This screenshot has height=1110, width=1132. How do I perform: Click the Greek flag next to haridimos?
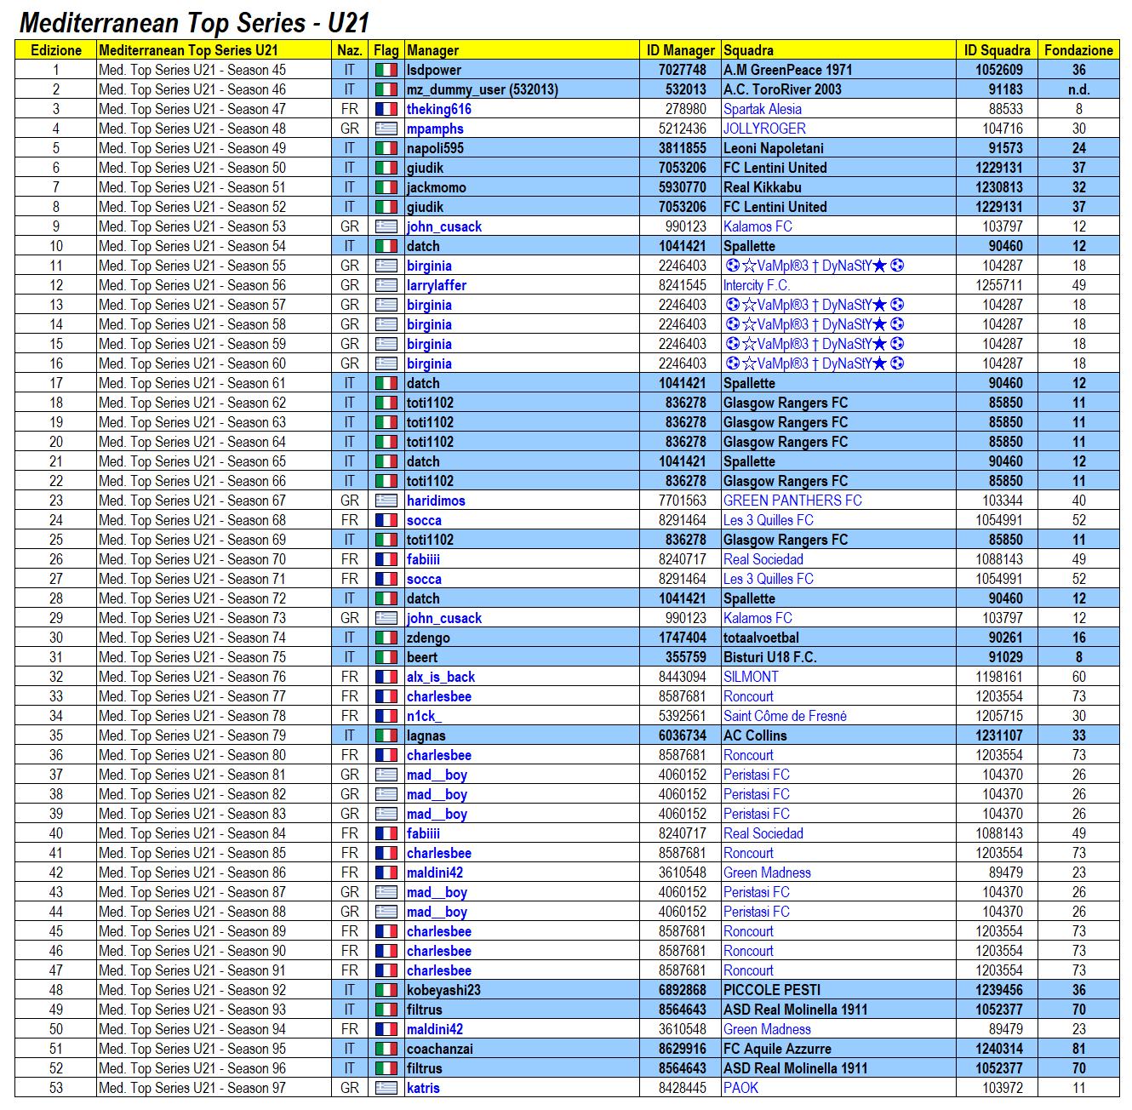[386, 501]
